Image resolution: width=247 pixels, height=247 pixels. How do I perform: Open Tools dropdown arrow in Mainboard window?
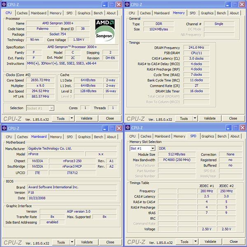(72, 242)
